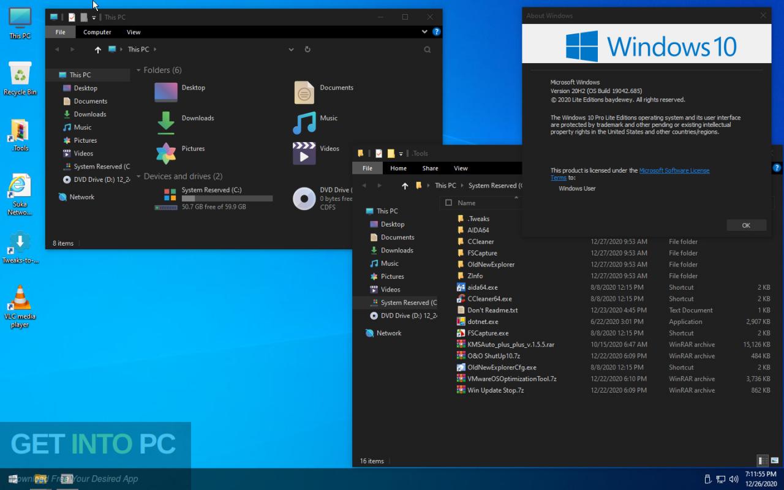Click System Reserved breadcrumb in .Tools address bar
Image resolution: width=784 pixels, height=490 pixels.
[x=496, y=186]
